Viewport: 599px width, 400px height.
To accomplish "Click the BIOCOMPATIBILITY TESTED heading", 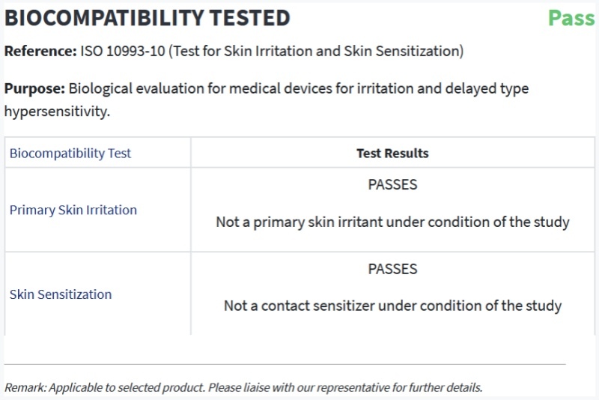I will click(x=148, y=17).
